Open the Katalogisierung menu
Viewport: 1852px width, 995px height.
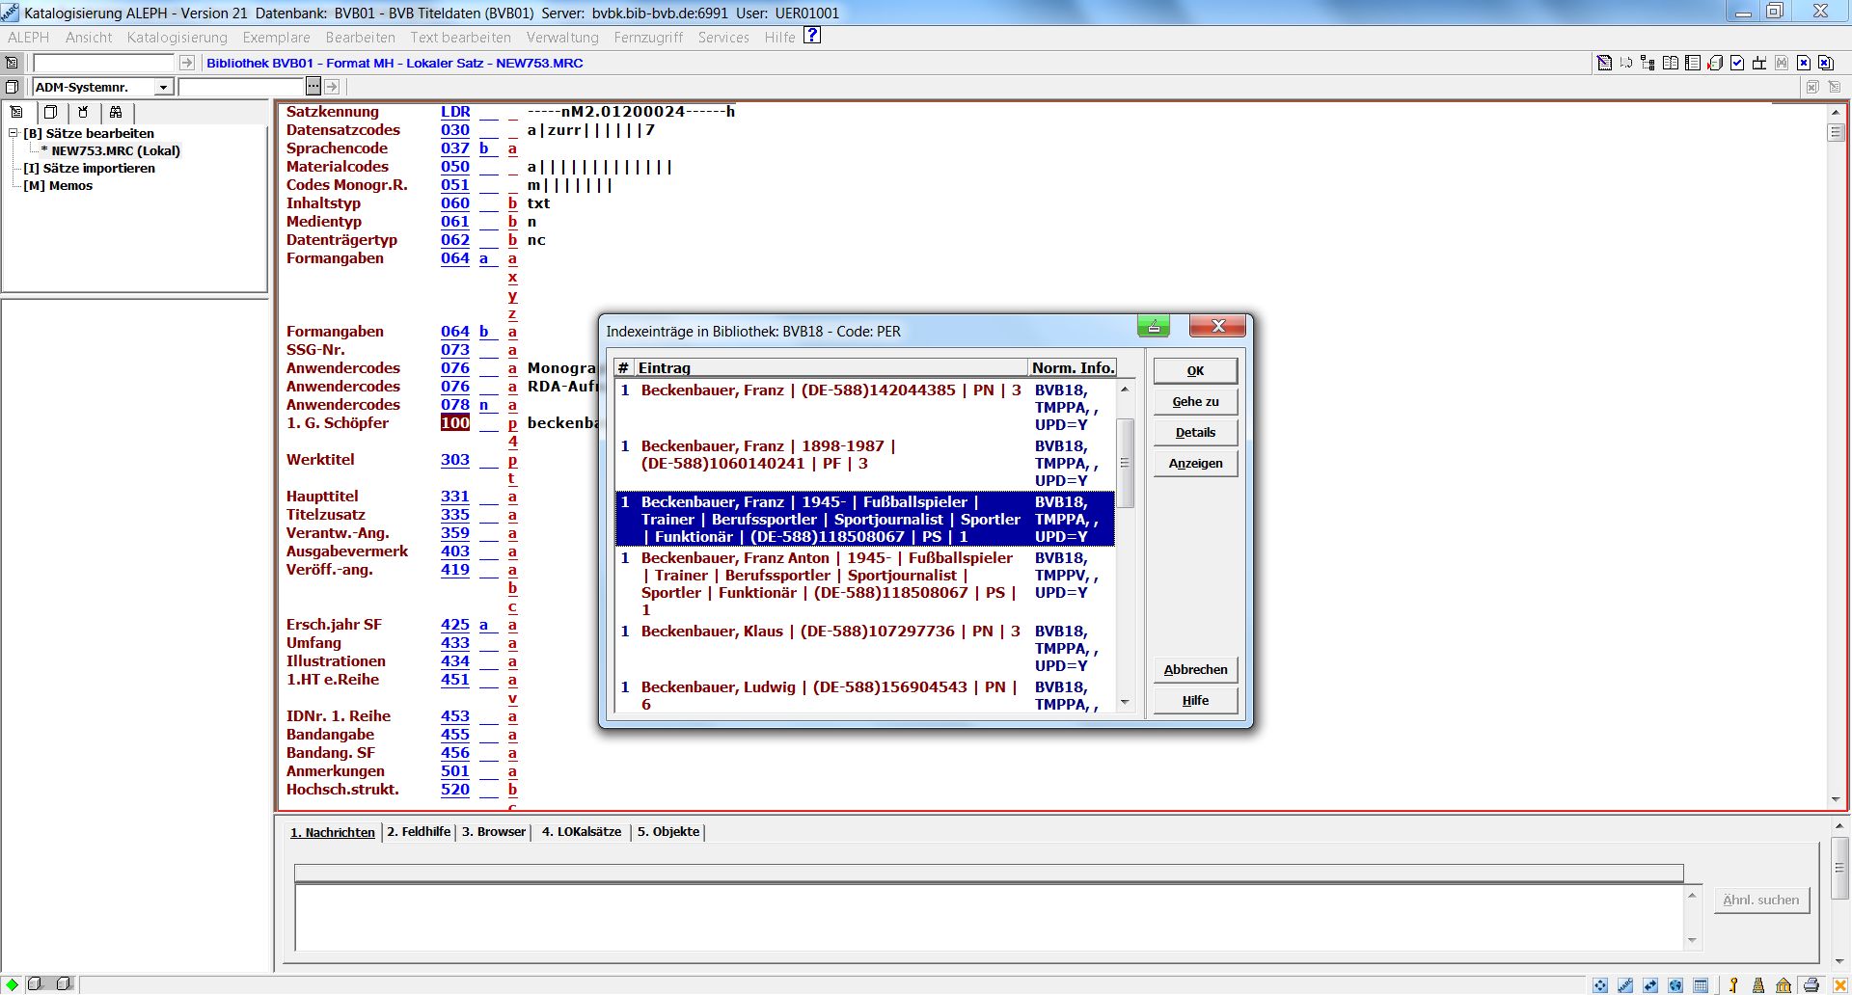tap(177, 38)
